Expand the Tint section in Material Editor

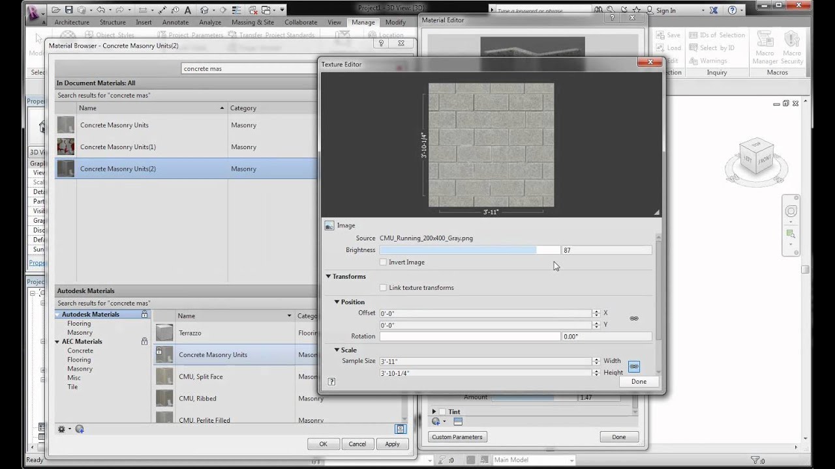click(x=434, y=412)
